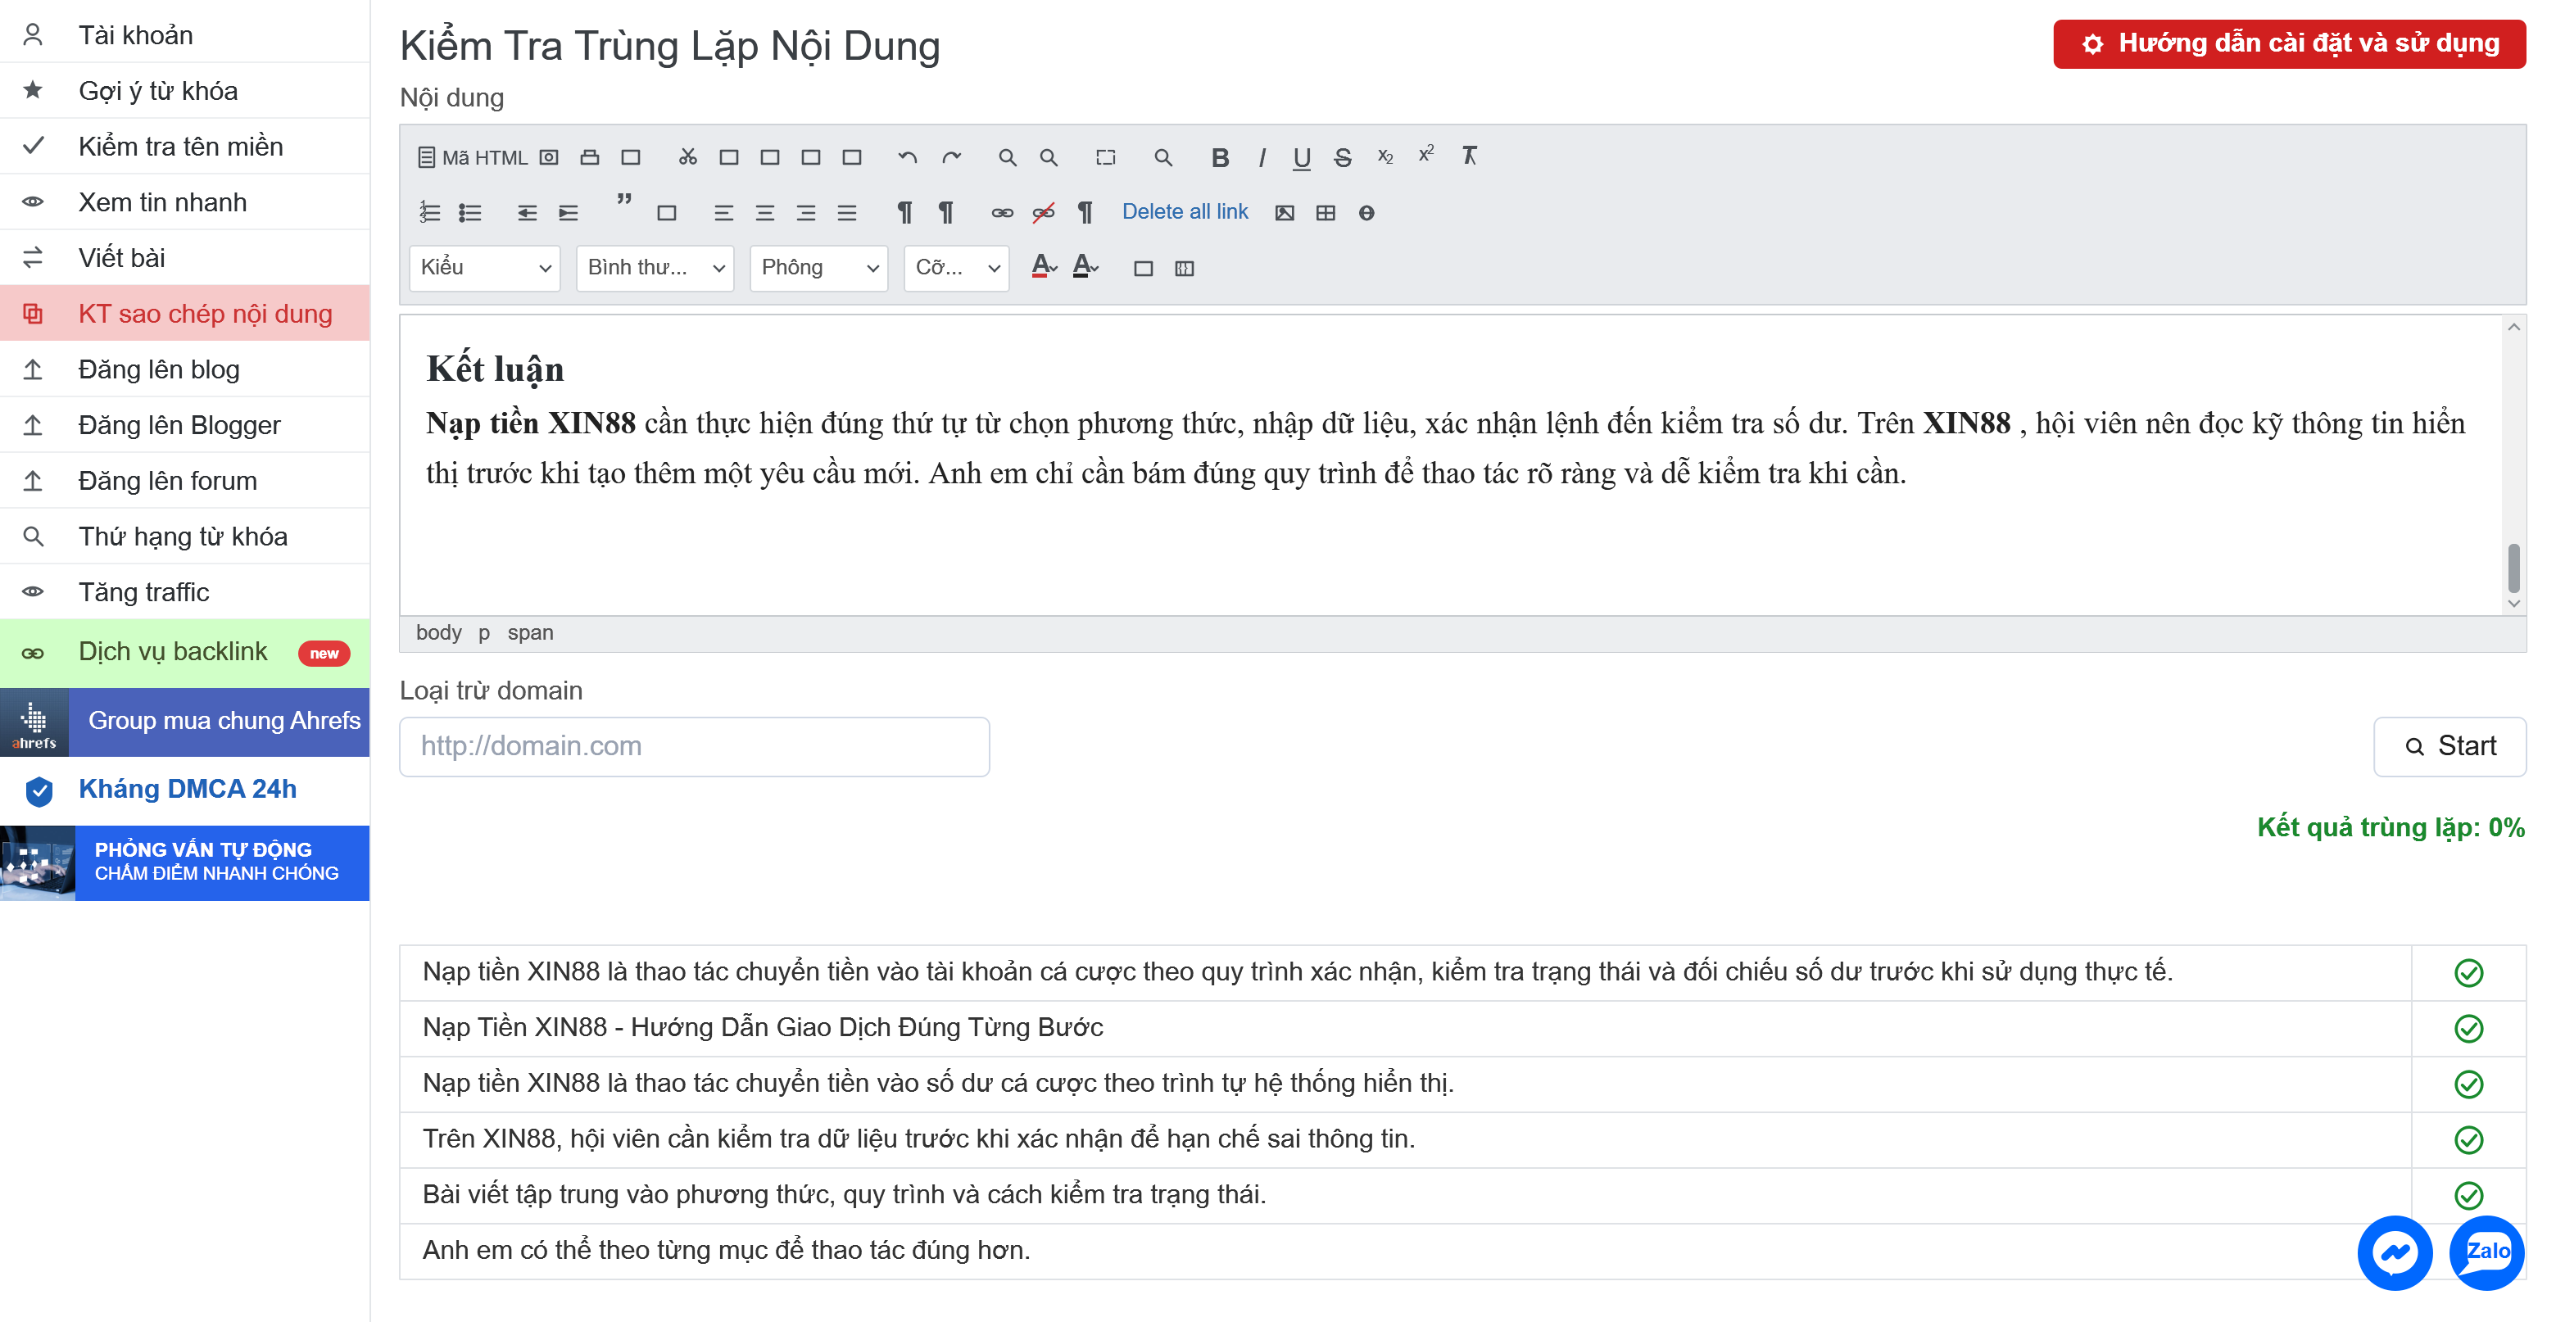The width and height of the screenshot is (2556, 1322).
Task: Click the cut scissors icon
Action: pyautogui.click(x=687, y=158)
